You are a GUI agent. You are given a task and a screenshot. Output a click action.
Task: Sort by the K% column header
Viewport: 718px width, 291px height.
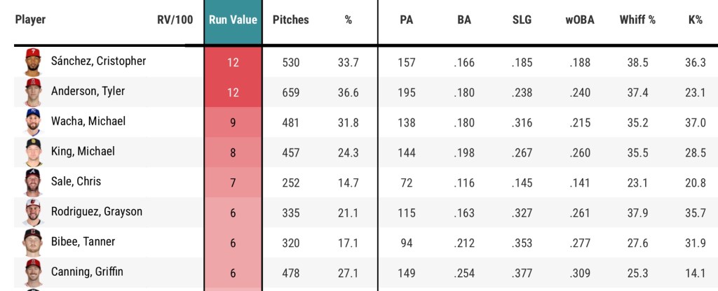(x=695, y=20)
